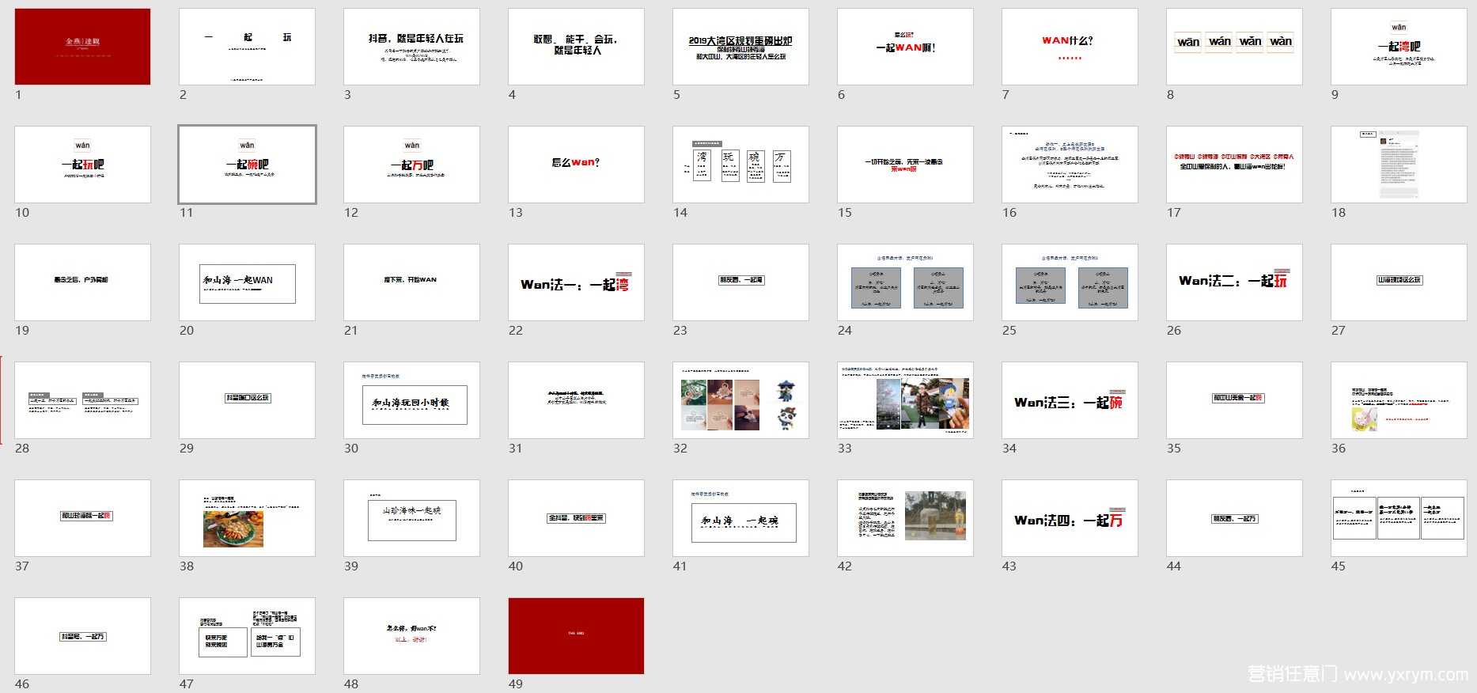1477x693 pixels.
Task: Open slide 5 about 2019大湾区规划
Action: tap(740, 47)
